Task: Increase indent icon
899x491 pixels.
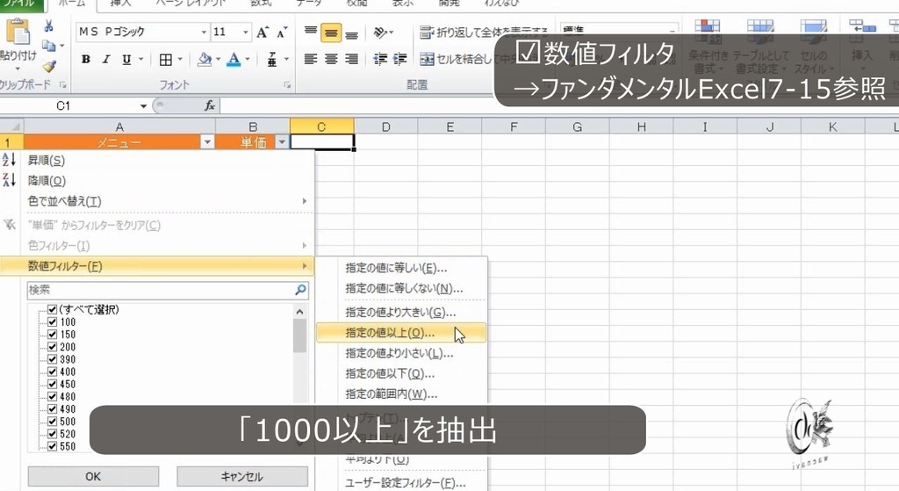Action: (x=399, y=59)
